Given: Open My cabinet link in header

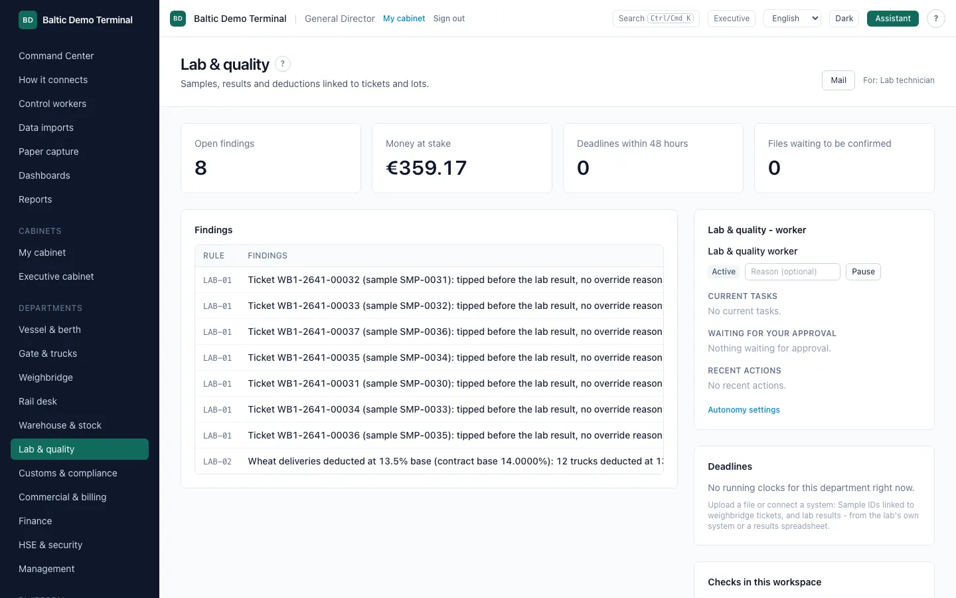Looking at the screenshot, I should [404, 19].
